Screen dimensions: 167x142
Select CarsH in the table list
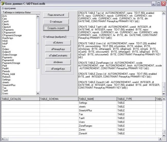pyautogui.click(x=5, y=22)
